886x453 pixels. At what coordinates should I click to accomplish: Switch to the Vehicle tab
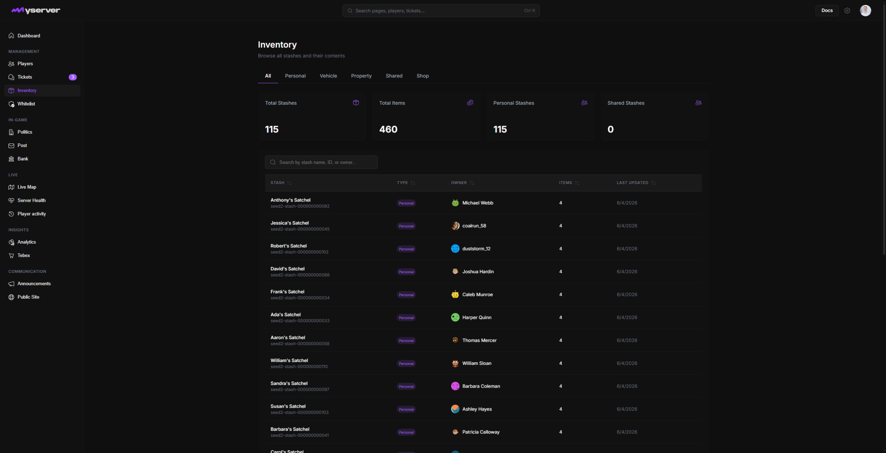(x=328, y=76)
